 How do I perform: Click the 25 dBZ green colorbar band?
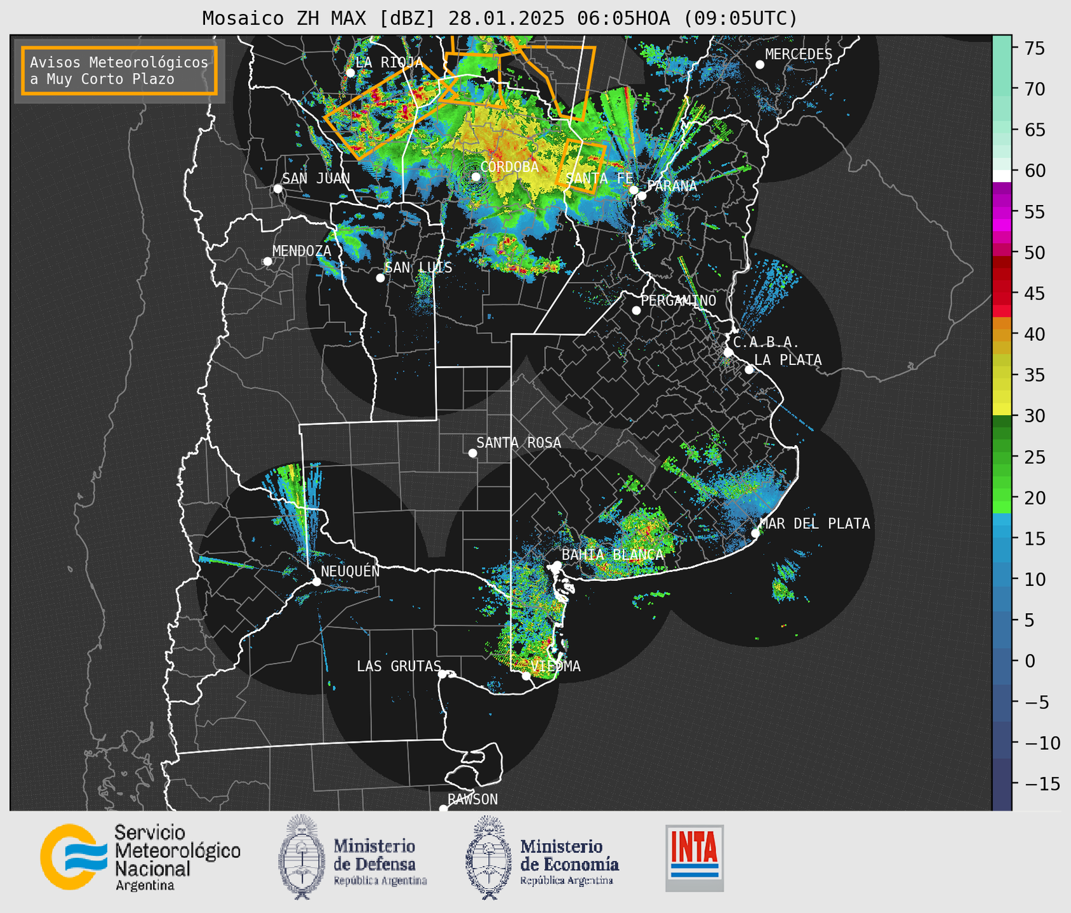(1001, 457)
